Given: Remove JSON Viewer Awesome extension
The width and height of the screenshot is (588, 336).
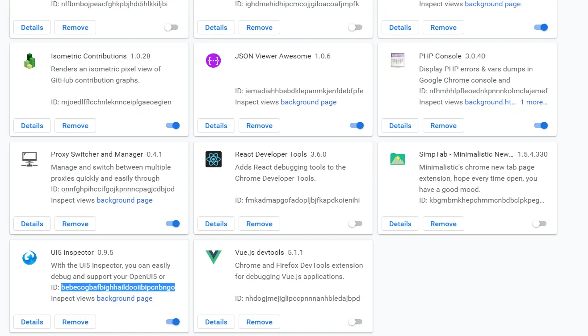Looking at the screenshot, I should point(259,125).
